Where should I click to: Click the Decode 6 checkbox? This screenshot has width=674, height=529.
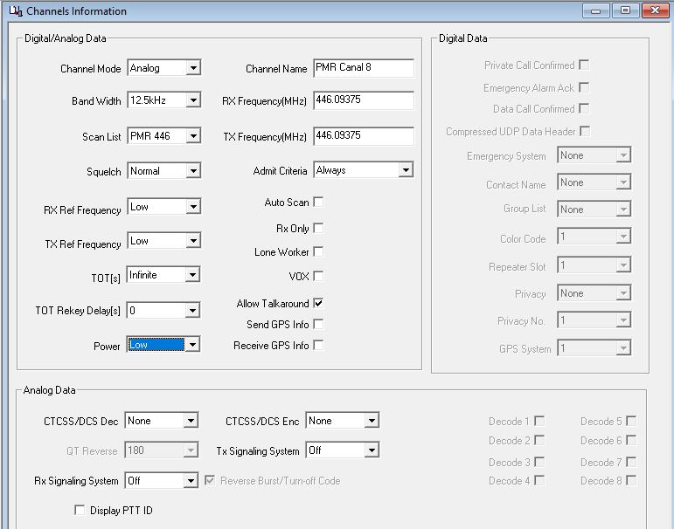(631, 440)
